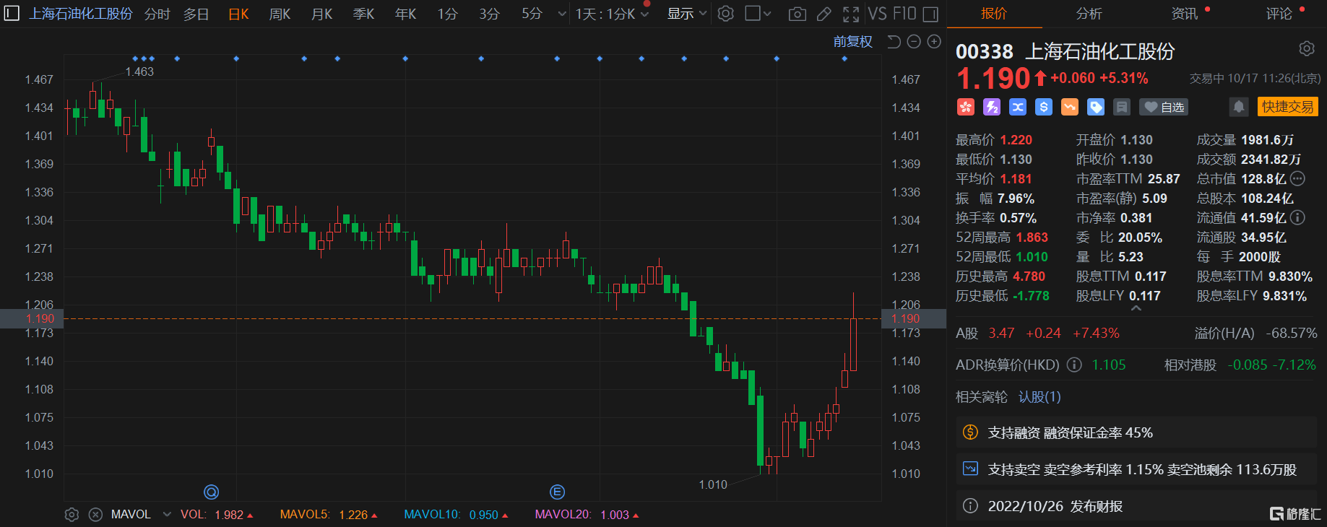This screenshot has width=1327, height=527.
Task: Click the 快捷交易 quick trade button
Action: coord(1288,107)
